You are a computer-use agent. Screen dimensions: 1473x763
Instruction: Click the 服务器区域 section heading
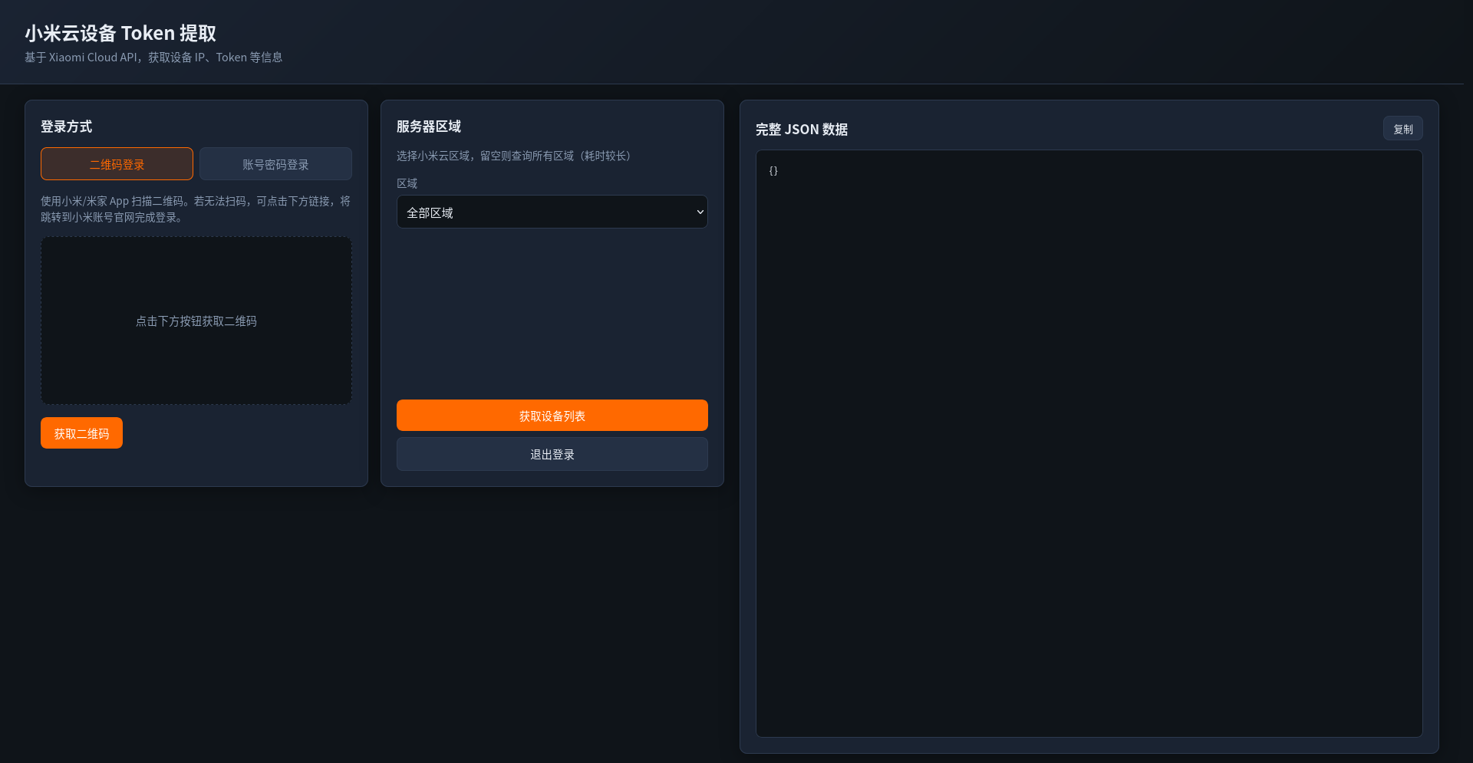[429, 127]
